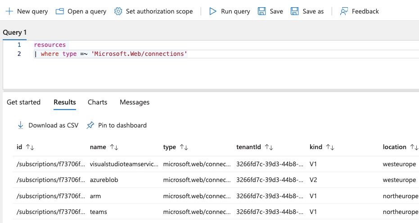Open a query folder icon
Viewport: 419px width, 223px height.
coord(59,11)
